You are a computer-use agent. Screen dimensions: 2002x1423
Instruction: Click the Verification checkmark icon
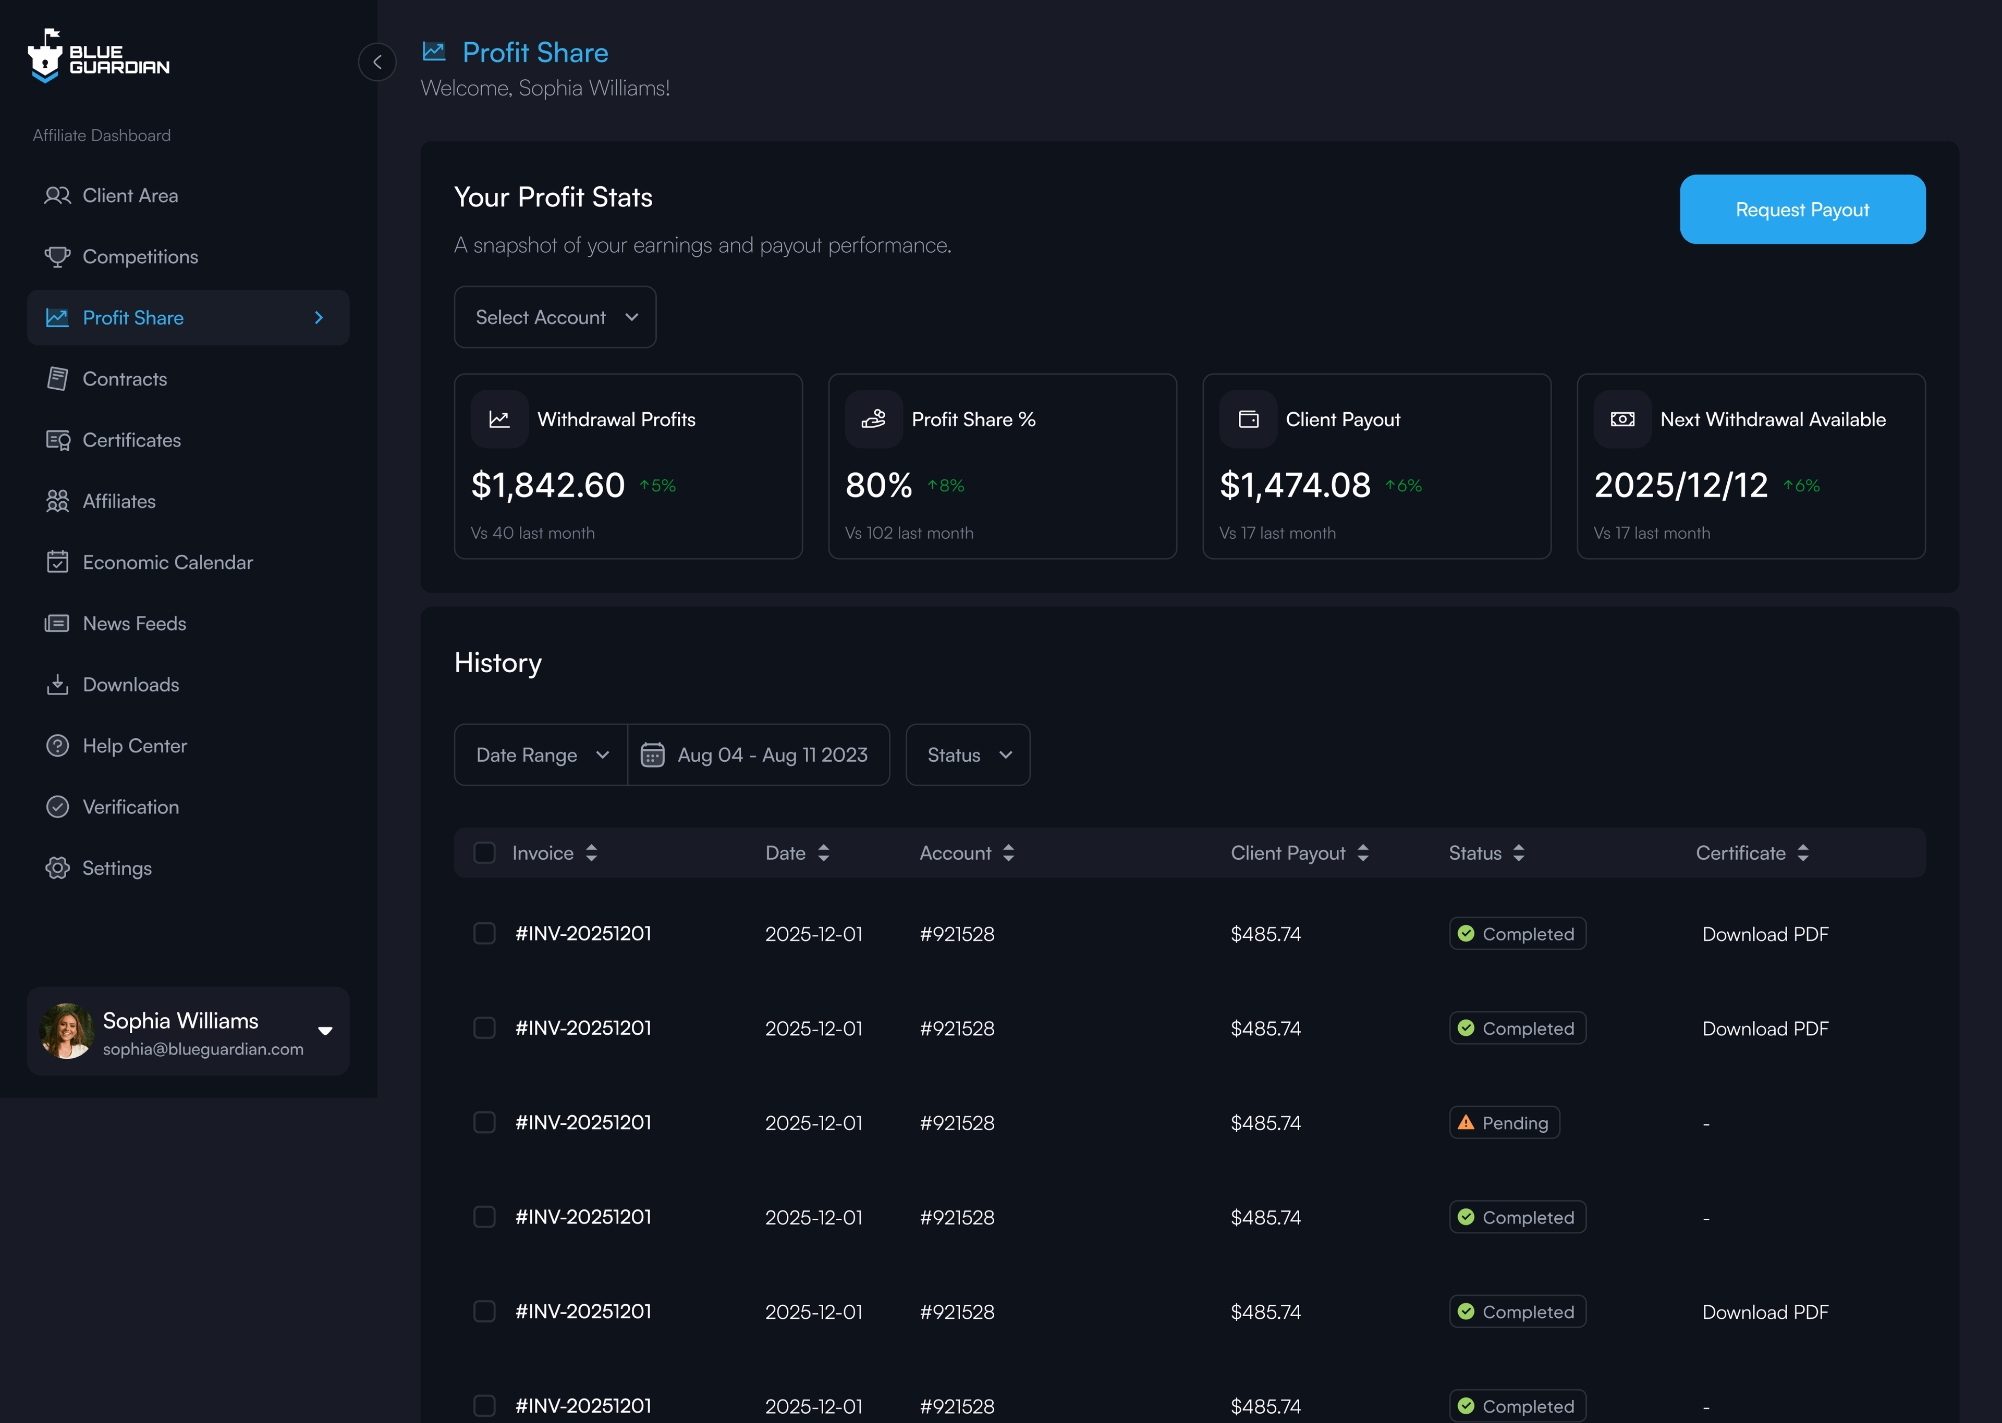click(x=57, y=806)
